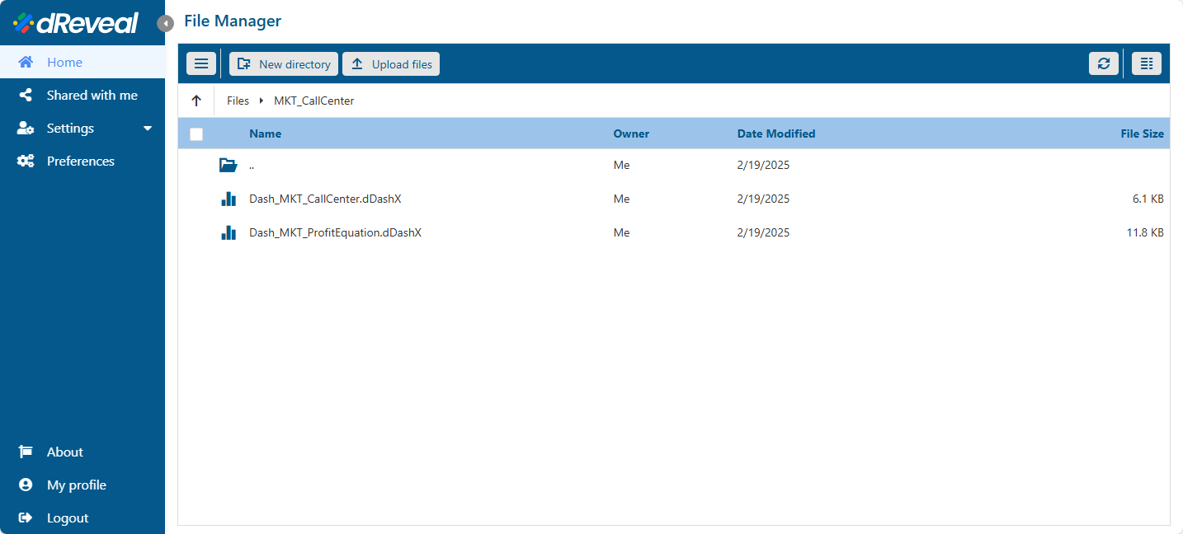Sort files by Date Modified column
Screen dimensions: 1183x534
(x=775, y=133)
